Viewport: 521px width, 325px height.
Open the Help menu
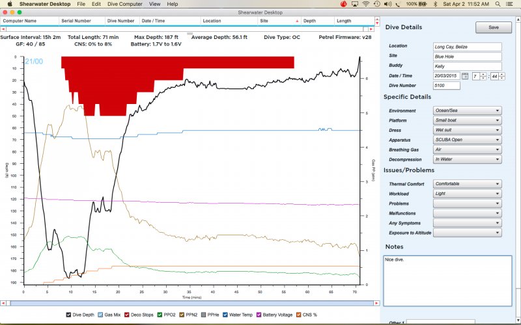[172, 4]
